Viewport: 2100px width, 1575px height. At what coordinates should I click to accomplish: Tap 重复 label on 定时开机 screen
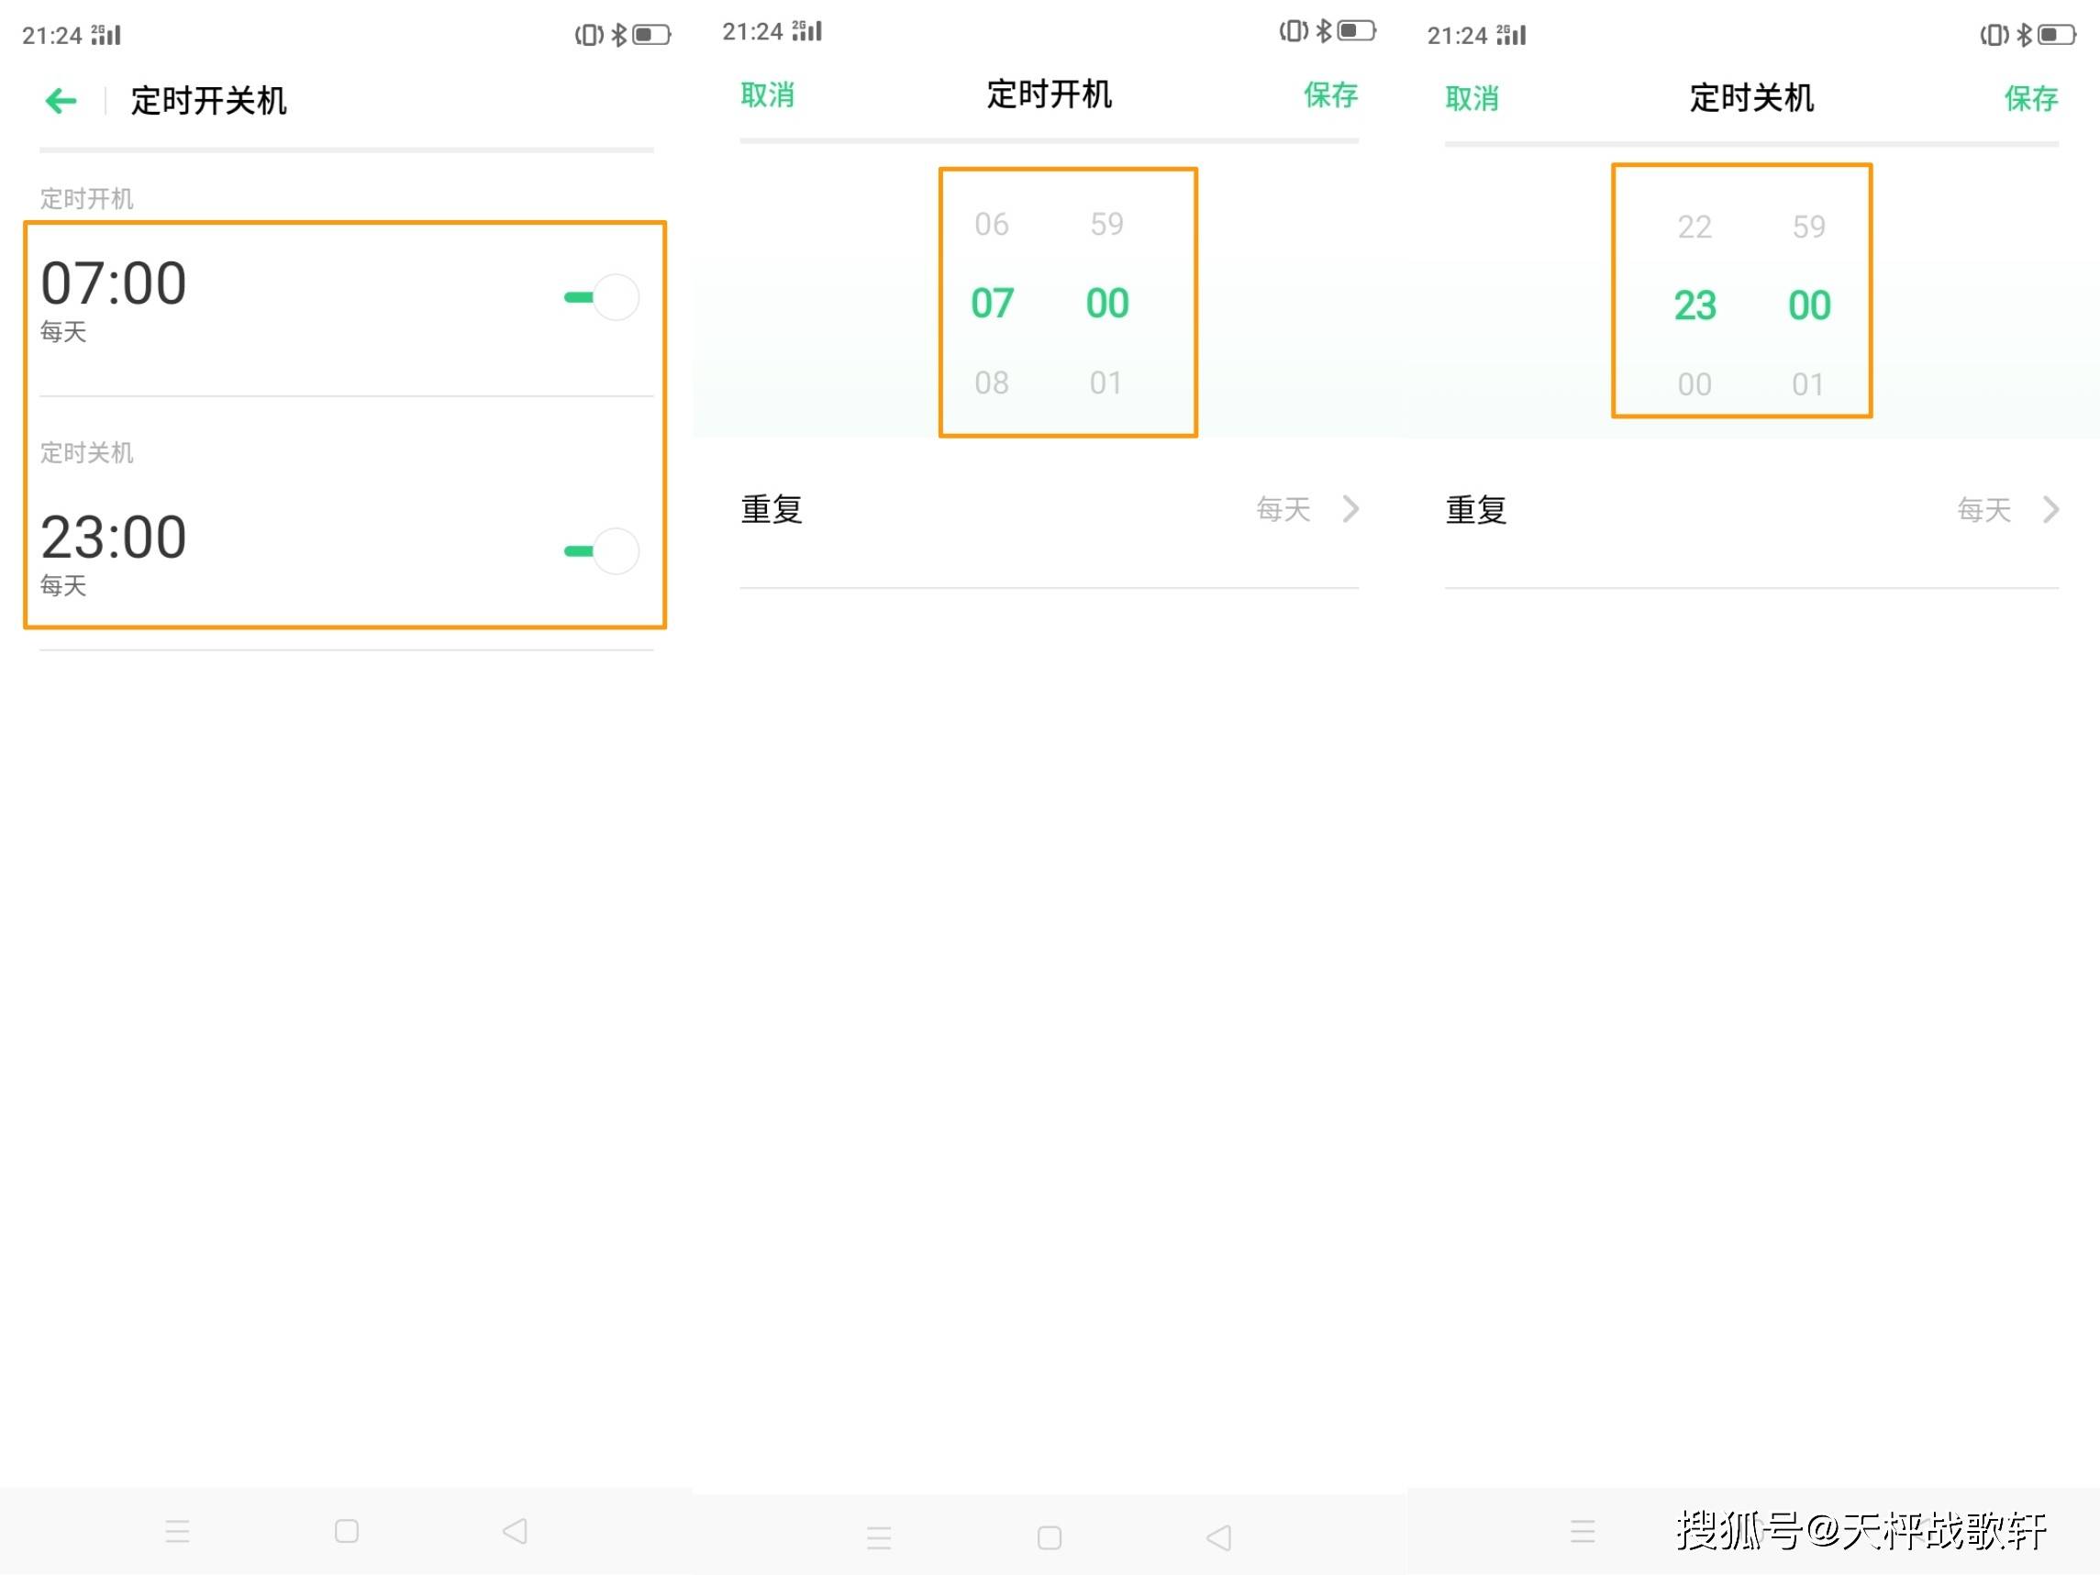[772, 510]
